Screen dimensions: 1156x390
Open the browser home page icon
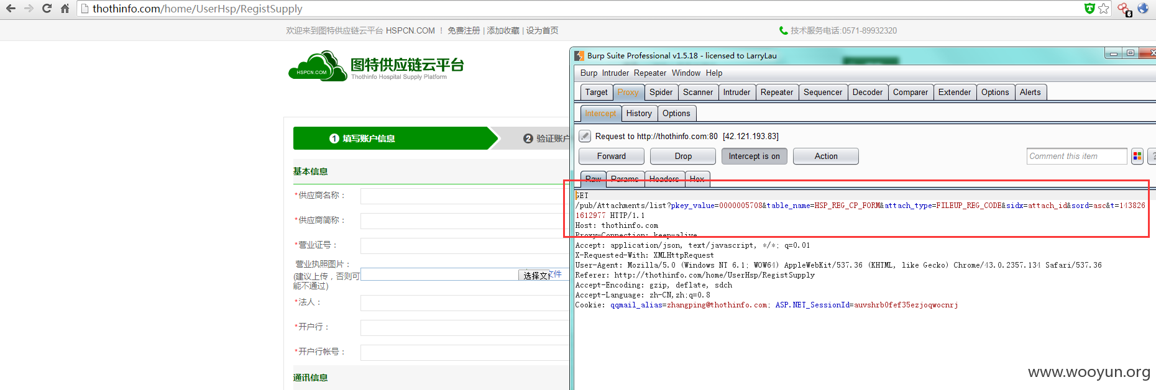coord(65,9)
